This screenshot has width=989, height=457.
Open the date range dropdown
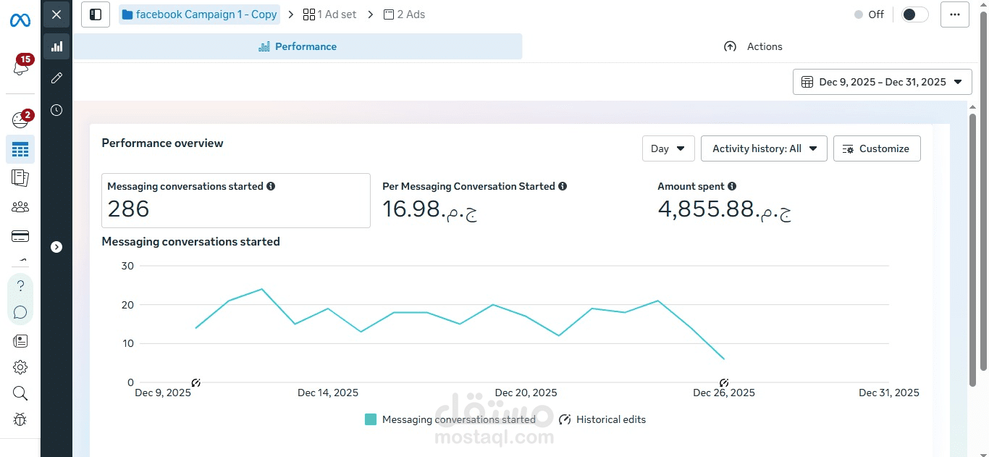[882, 82]
